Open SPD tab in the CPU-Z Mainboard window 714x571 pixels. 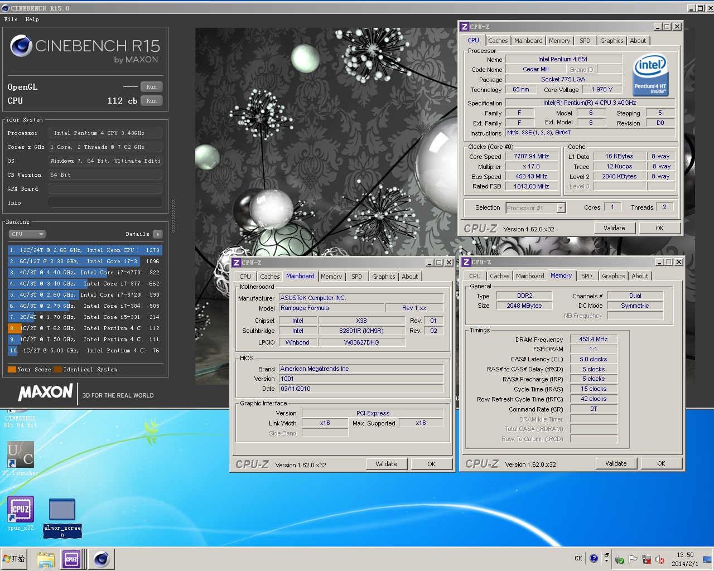coord(357,277)
